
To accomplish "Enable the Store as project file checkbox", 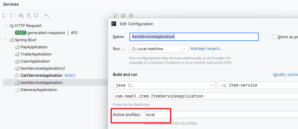I will point(274,37).
